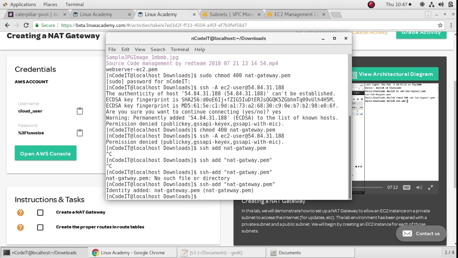Toggle HD quality on the video player
Viewport: 458px width, 258px height.
pos(406,187)
